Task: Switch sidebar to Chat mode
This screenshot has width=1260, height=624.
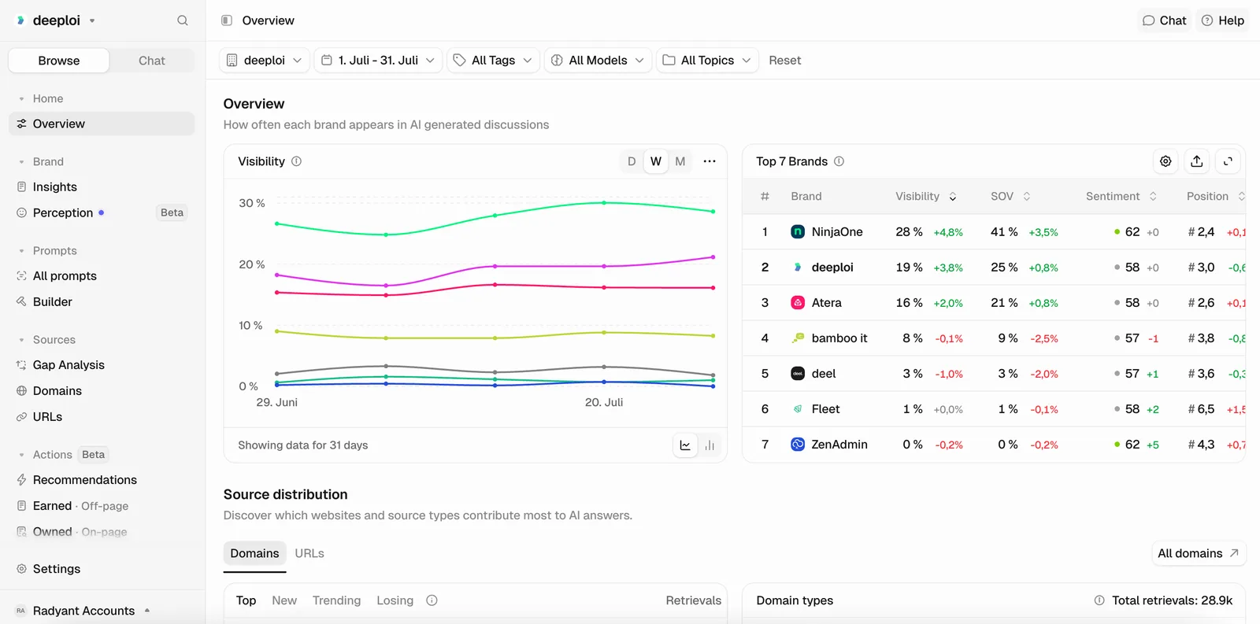Action: (152, 61)
